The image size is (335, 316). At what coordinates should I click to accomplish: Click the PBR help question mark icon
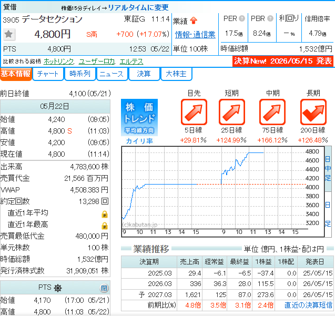(270, 18)
